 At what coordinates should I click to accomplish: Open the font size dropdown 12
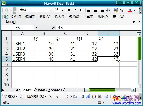(x=62, y=10)
